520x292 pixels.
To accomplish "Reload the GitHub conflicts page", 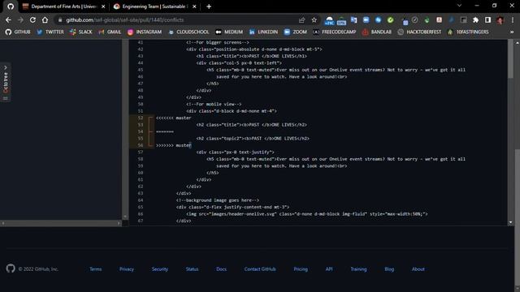I will point(32,19).
